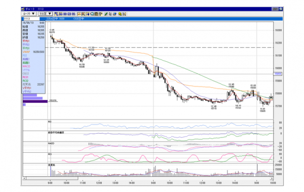Click the magnifying glass zoom icon
The height and width of the screenshot is (192, 304).
(92, 14)
